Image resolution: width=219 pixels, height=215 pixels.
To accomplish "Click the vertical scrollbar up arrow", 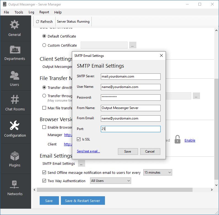I will coord(216,30).
